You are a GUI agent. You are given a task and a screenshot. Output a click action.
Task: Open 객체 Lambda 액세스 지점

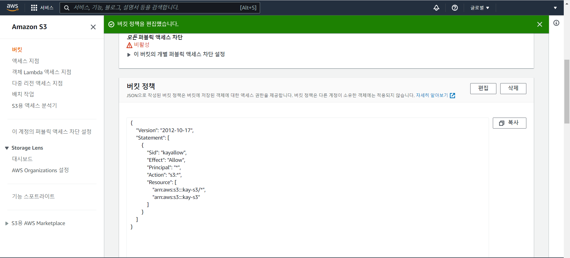coord(42,72)
